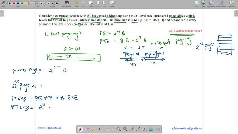The width and height of the screenshot is (238, 134).
Task: Expand the right library panel tab
Action: pyautogui.click(x=236, y=14)
